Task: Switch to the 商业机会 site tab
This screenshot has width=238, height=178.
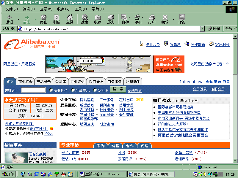Action: click(x=25, y=82)
